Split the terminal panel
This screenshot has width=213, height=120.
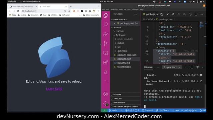[x=192, y=67]
